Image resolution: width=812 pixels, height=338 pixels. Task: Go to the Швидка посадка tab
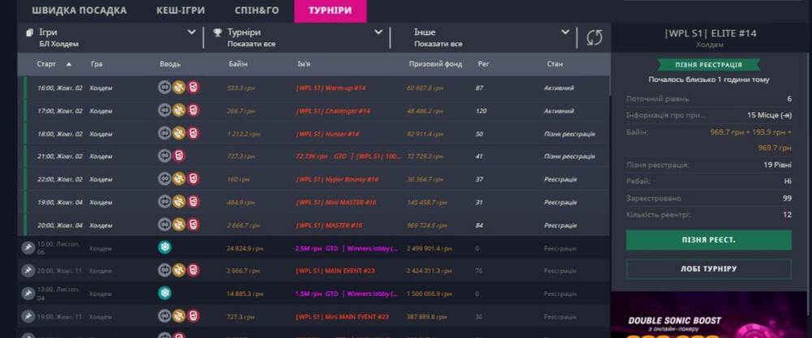[x=79, y=11]
